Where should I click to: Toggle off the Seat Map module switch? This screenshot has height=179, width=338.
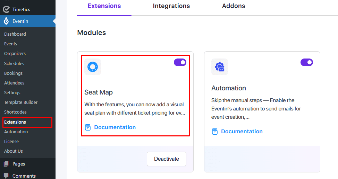[x=180, y=62]
